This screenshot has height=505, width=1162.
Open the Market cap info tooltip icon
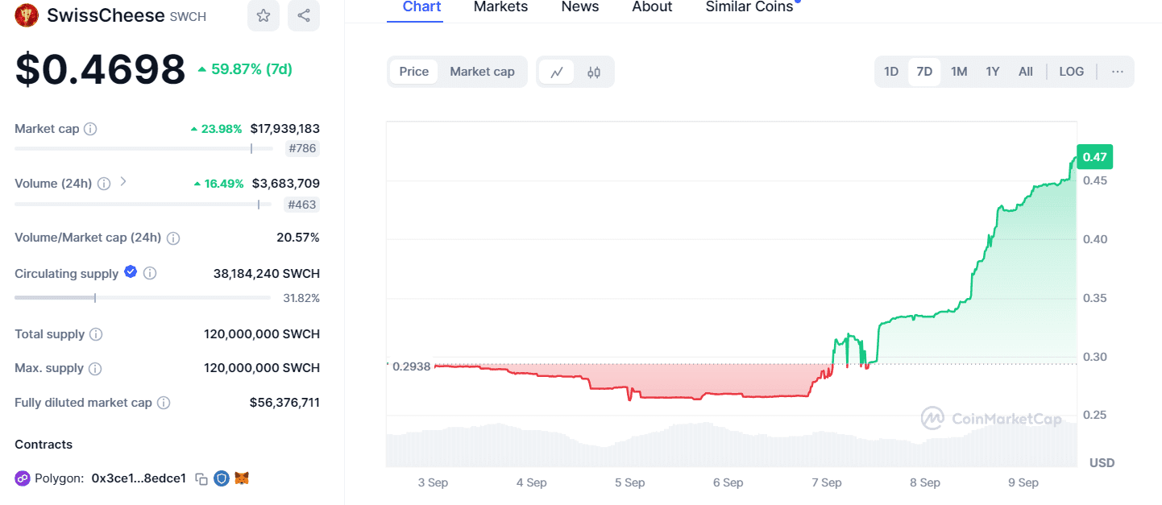pos(89,128)
